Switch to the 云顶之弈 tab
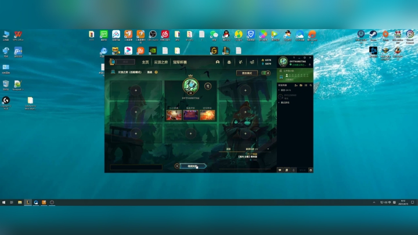 pos(161,62)
